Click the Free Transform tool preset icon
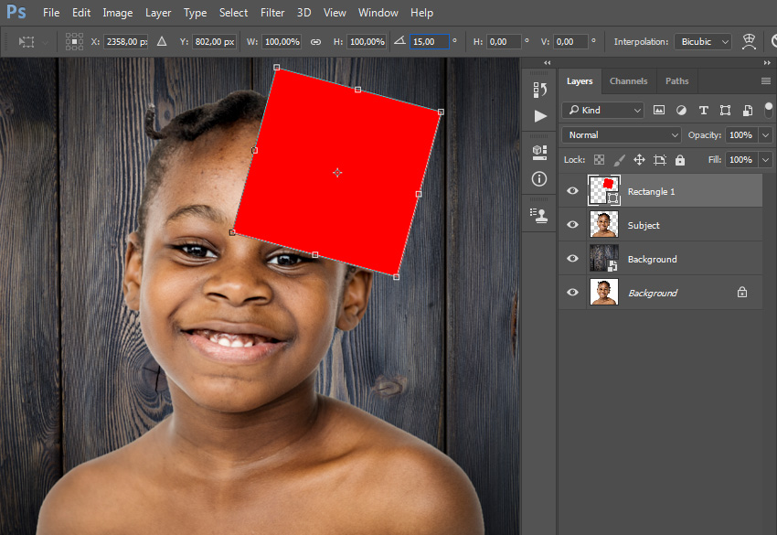This screenshot has width=777, height=535. point(27,42)
